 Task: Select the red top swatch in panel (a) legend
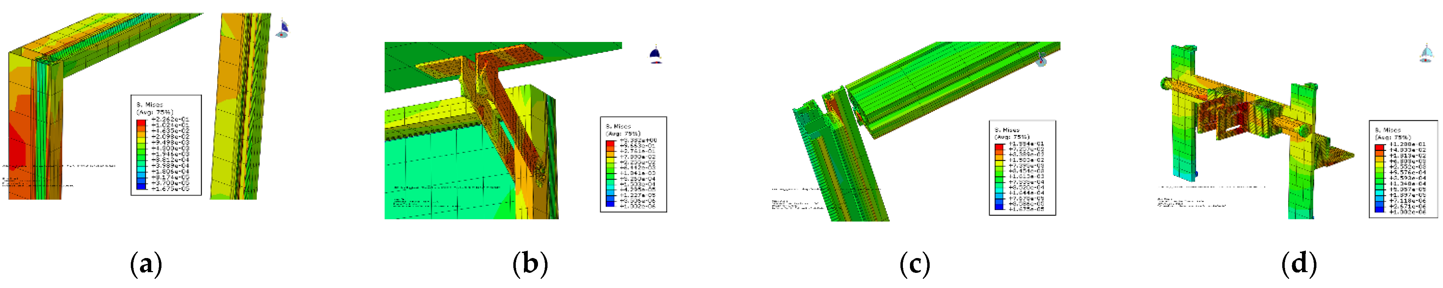tap(141, 122)
